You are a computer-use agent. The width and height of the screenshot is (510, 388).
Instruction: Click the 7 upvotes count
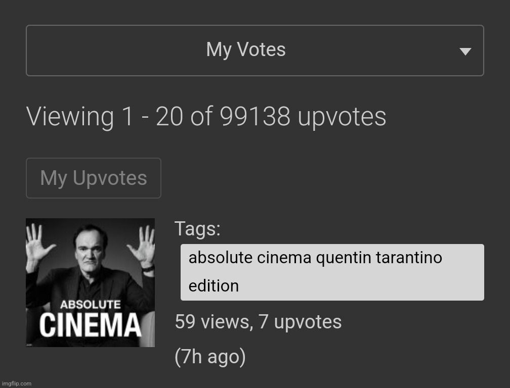coord(300,322)
